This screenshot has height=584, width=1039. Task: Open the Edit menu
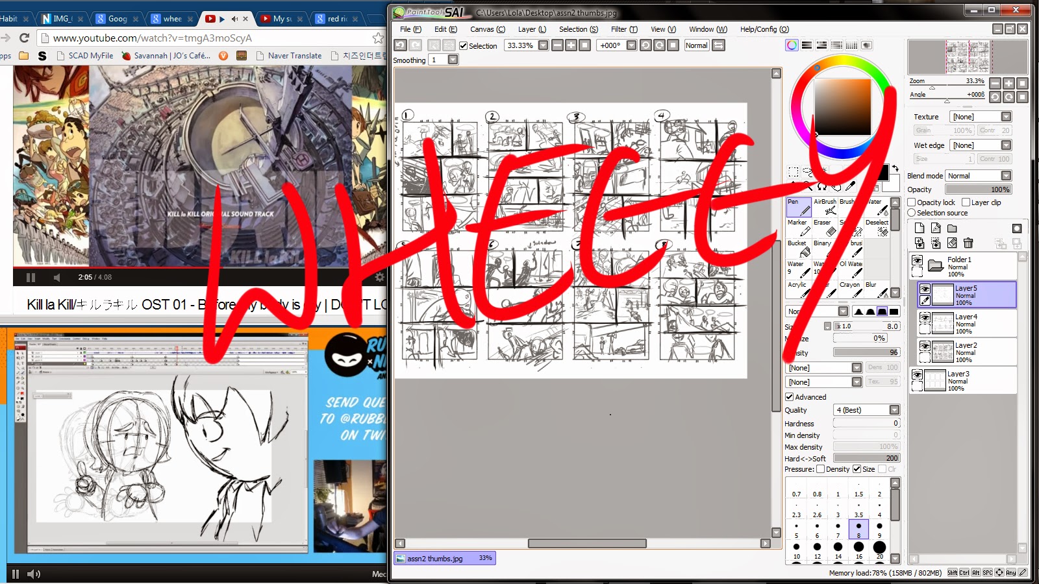[445, 29]
